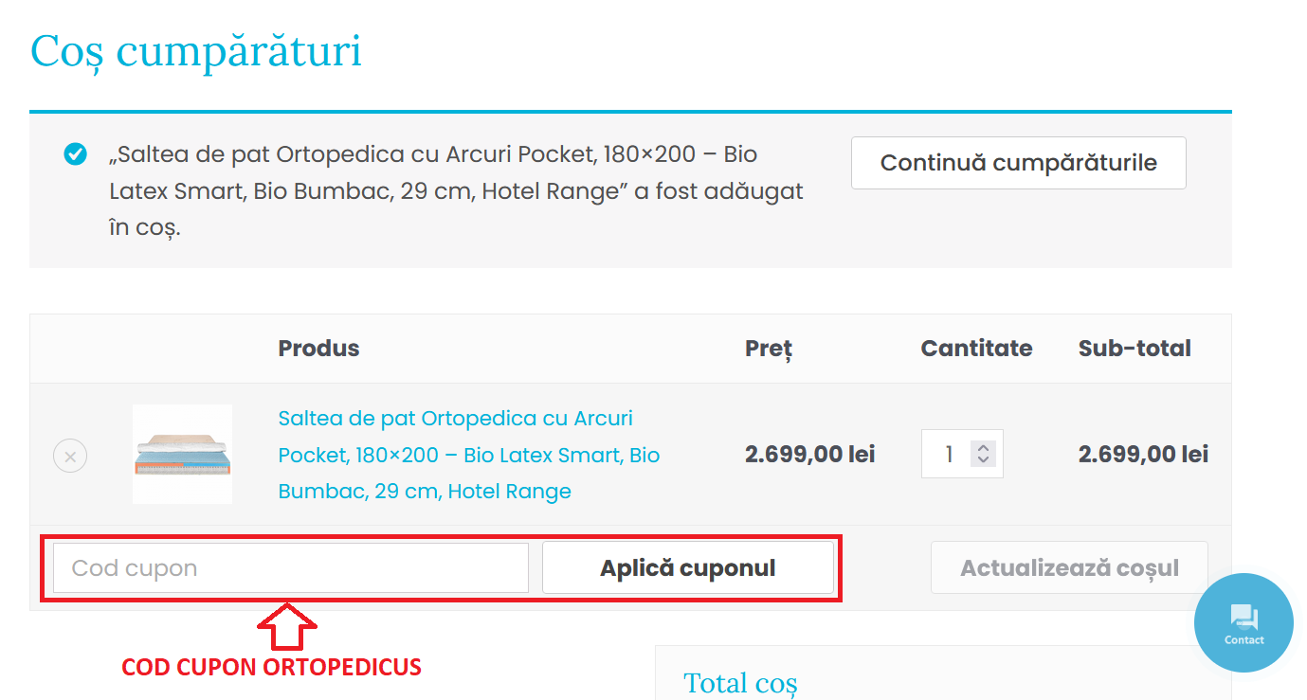Click the mattress product thumbnail
This screenshot has width=1307, height=700.
coord(182,455)
